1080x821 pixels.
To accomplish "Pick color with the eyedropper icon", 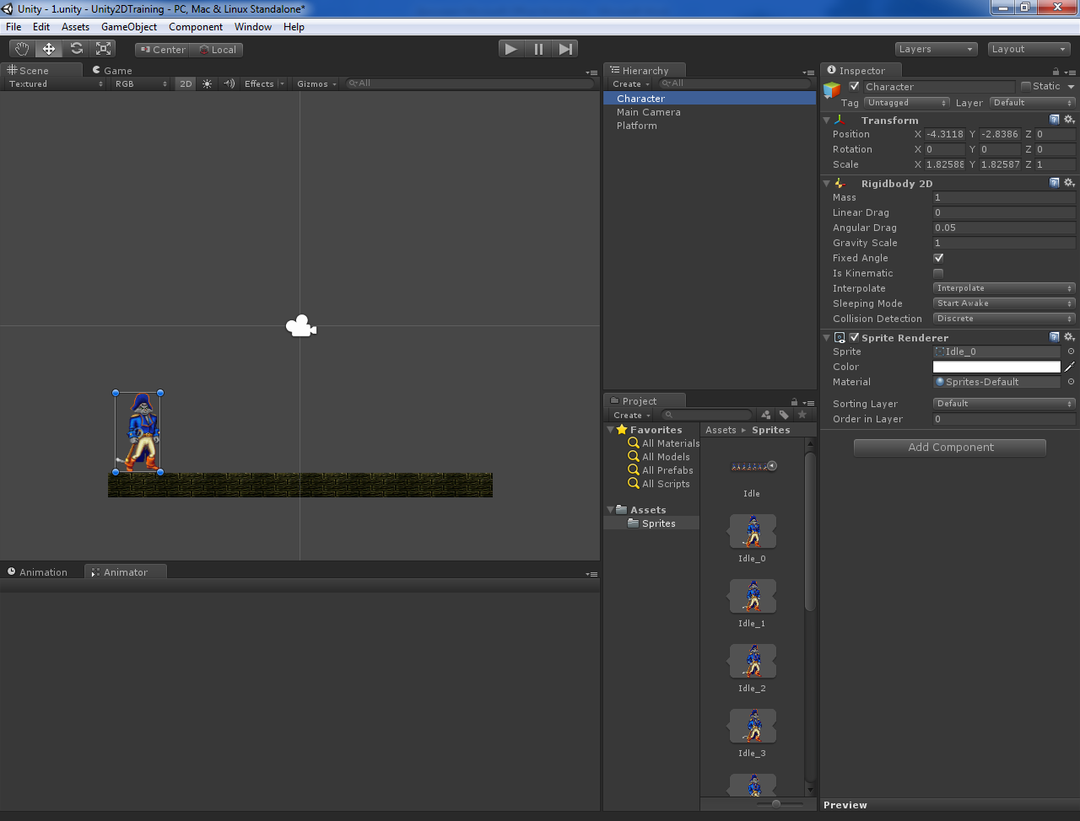I will coord(1070,367).
